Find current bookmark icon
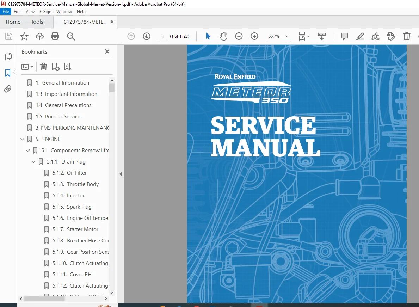The image size is (419, 307). coord(68,67)
